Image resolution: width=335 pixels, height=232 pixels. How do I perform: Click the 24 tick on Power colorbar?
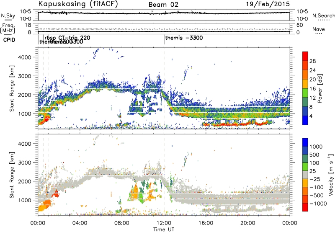click(x=312, y=70)
